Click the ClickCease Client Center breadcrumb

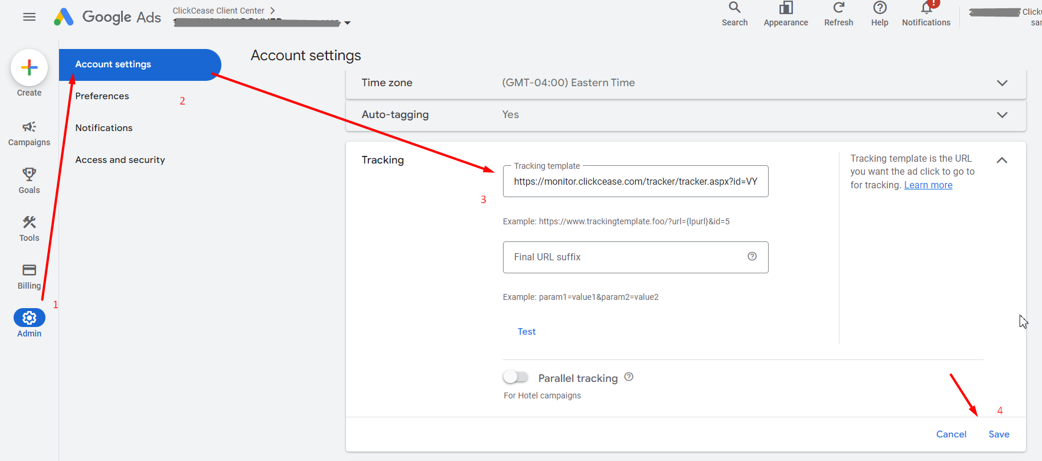[218, 11]
